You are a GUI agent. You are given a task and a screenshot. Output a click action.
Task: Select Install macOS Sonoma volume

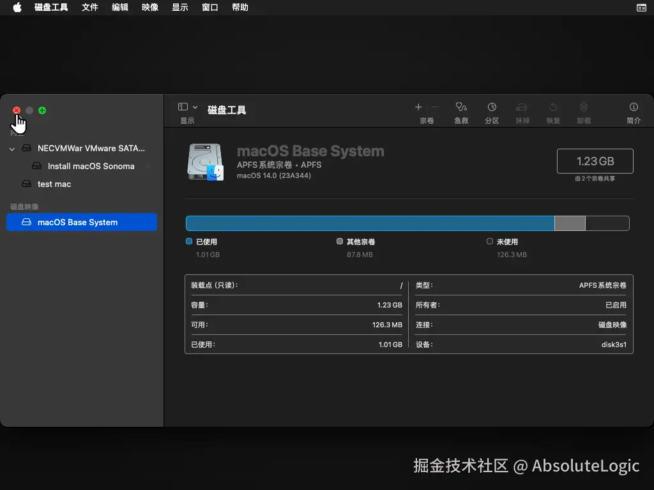(x=82, y=166)
